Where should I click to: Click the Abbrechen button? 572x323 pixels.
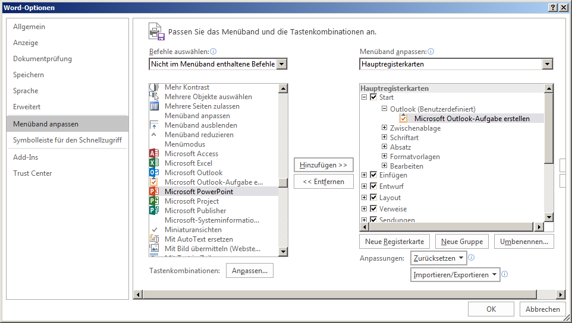pyautogui.click(x=542, y=309)
